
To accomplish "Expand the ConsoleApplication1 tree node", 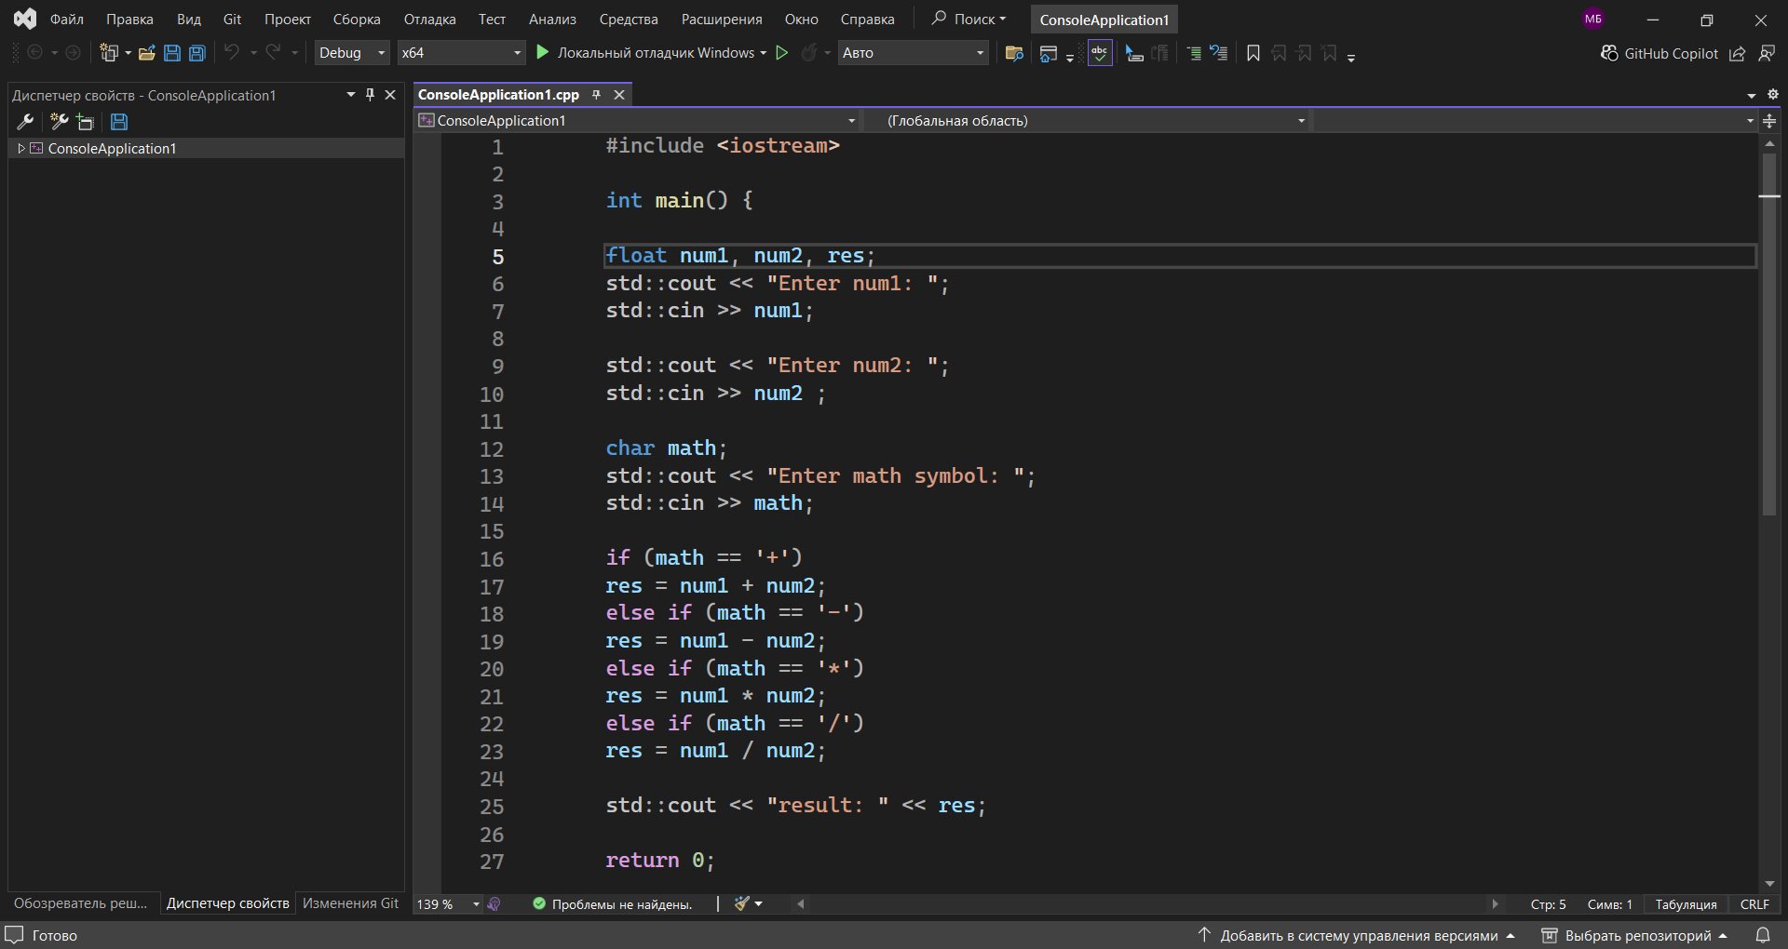I will click(x=21, y=149).
